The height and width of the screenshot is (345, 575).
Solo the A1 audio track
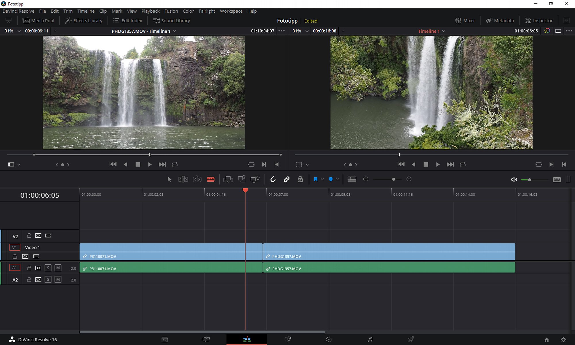pos(48,268)
